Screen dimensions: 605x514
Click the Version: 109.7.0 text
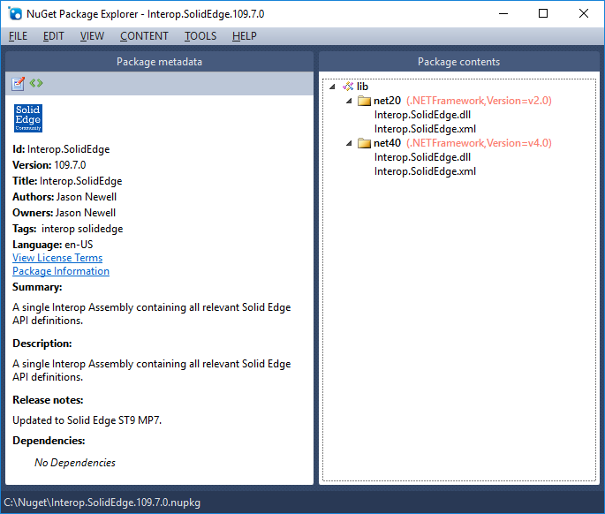49,165
